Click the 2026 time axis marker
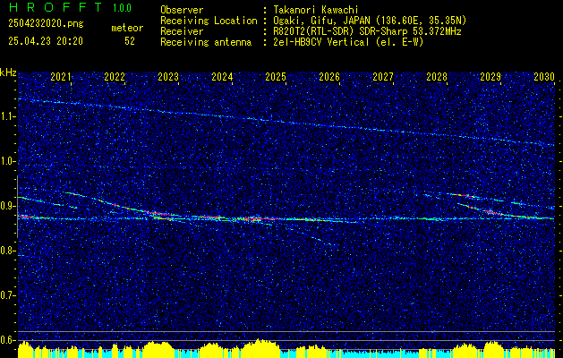 point(329,76)
